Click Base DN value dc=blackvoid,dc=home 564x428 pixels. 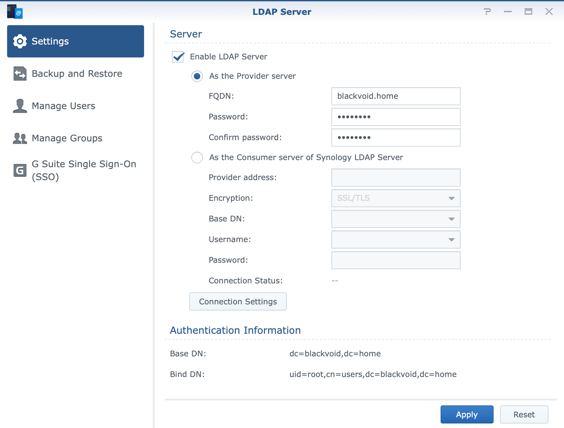coord(335,354)
